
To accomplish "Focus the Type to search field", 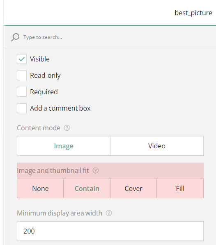I will tap(110, 37).
